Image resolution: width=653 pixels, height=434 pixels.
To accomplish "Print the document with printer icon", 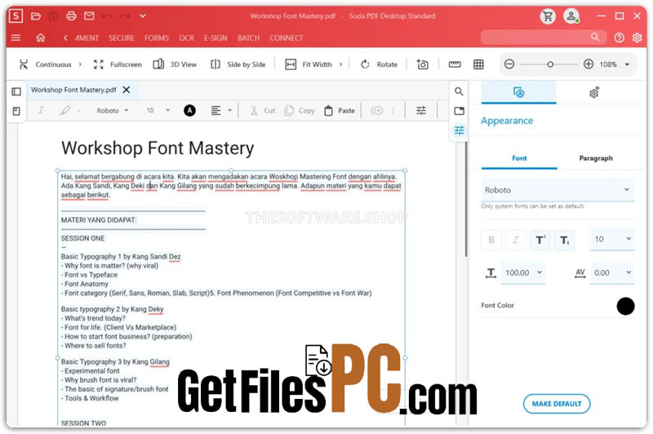I will click(71, 16).
